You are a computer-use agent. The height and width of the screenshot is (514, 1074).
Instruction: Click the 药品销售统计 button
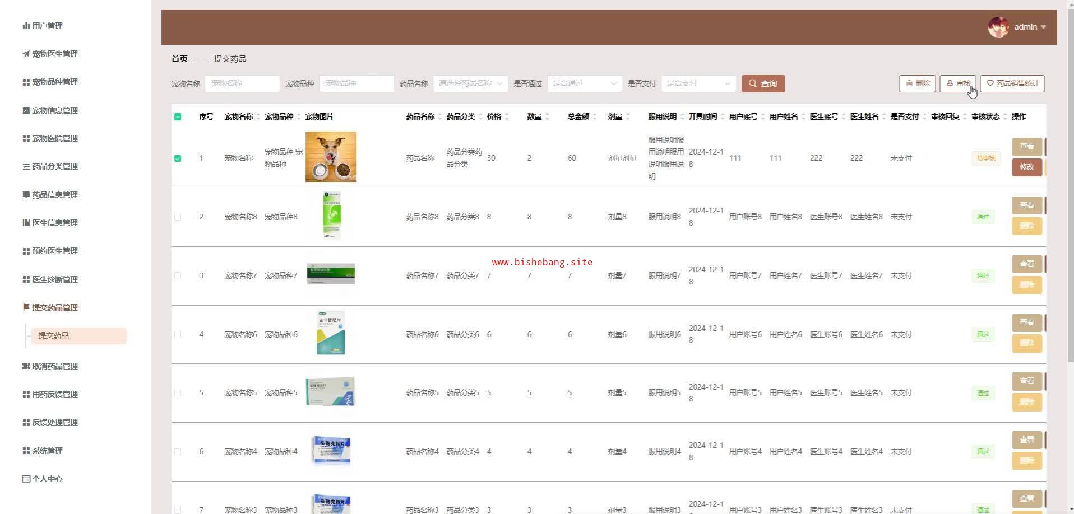[x=1012, y=83]
